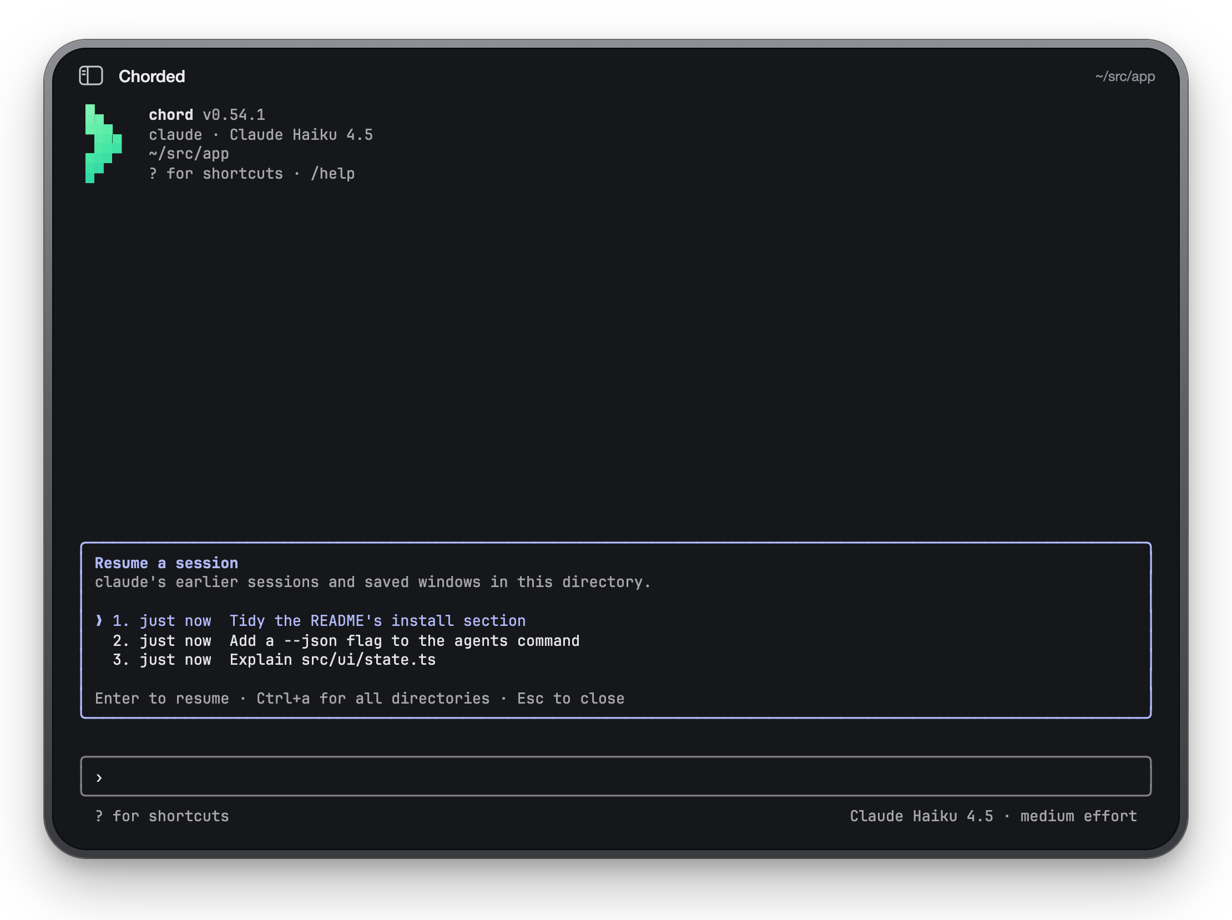
Task: Click 'Claude Haiku 4.5 · medium effort' status
Action: tap(993, 816)
